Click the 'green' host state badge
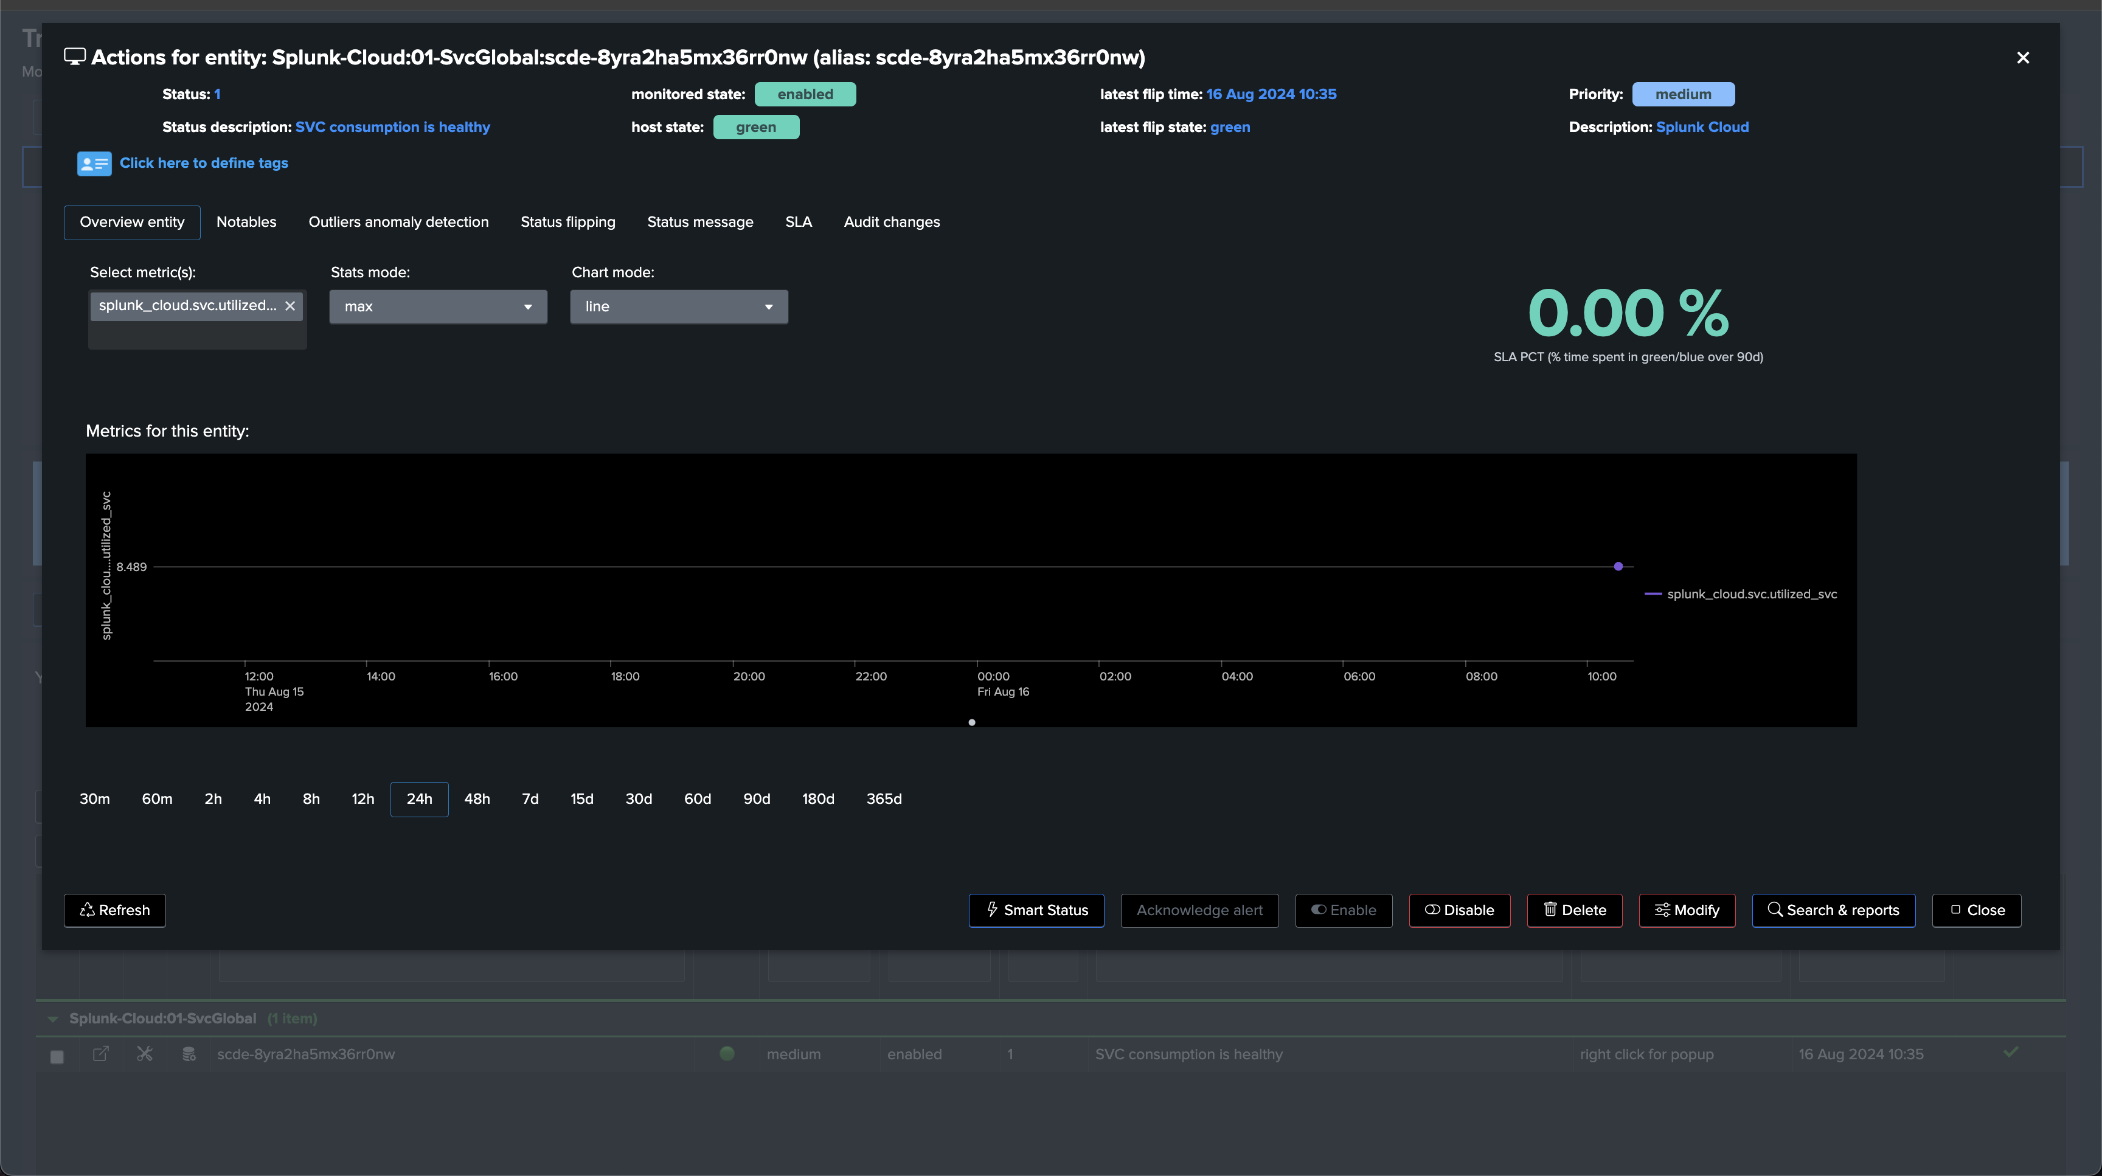Screen dimensions: 2102x1176 tap(757, 127)
